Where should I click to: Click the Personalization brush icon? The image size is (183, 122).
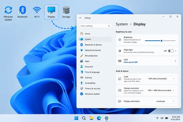click(x=82, y=56)
